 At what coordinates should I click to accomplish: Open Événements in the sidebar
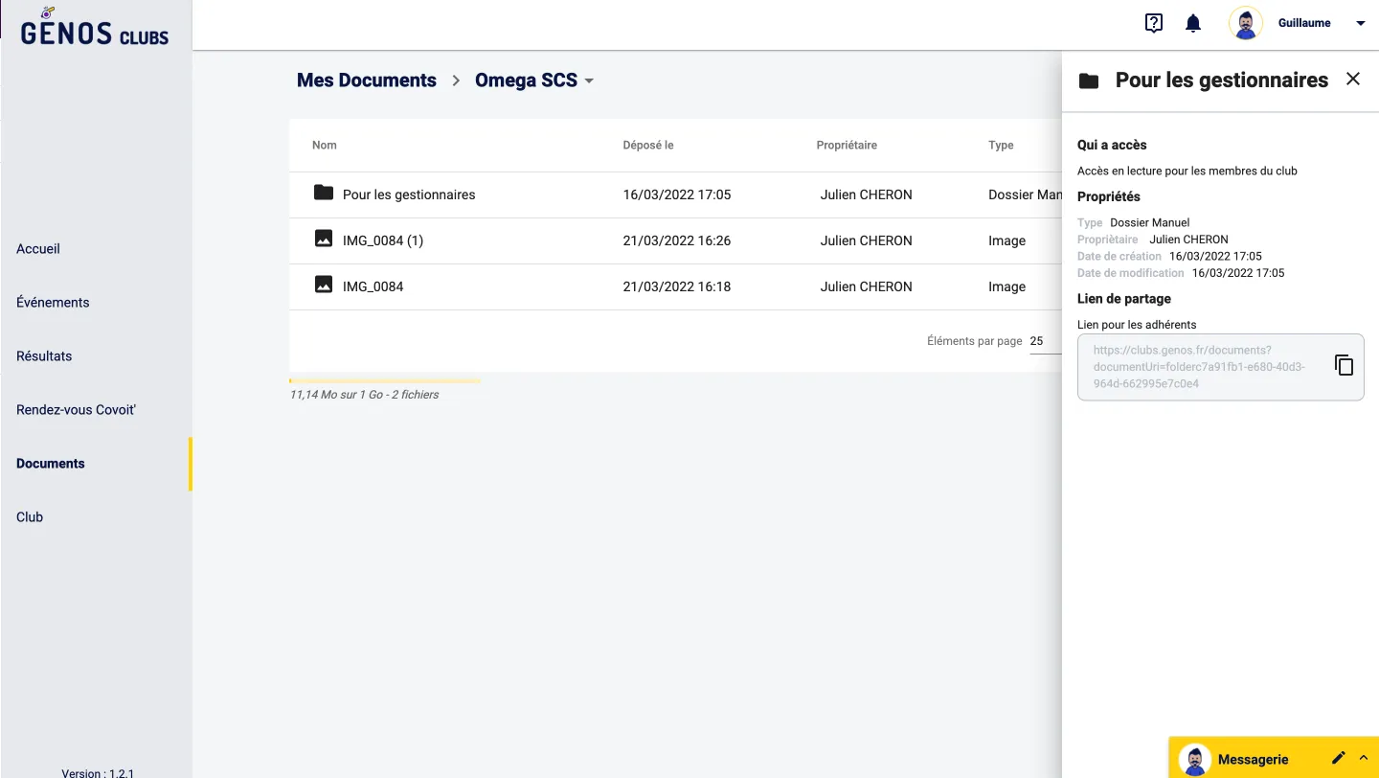coord(53,303)
